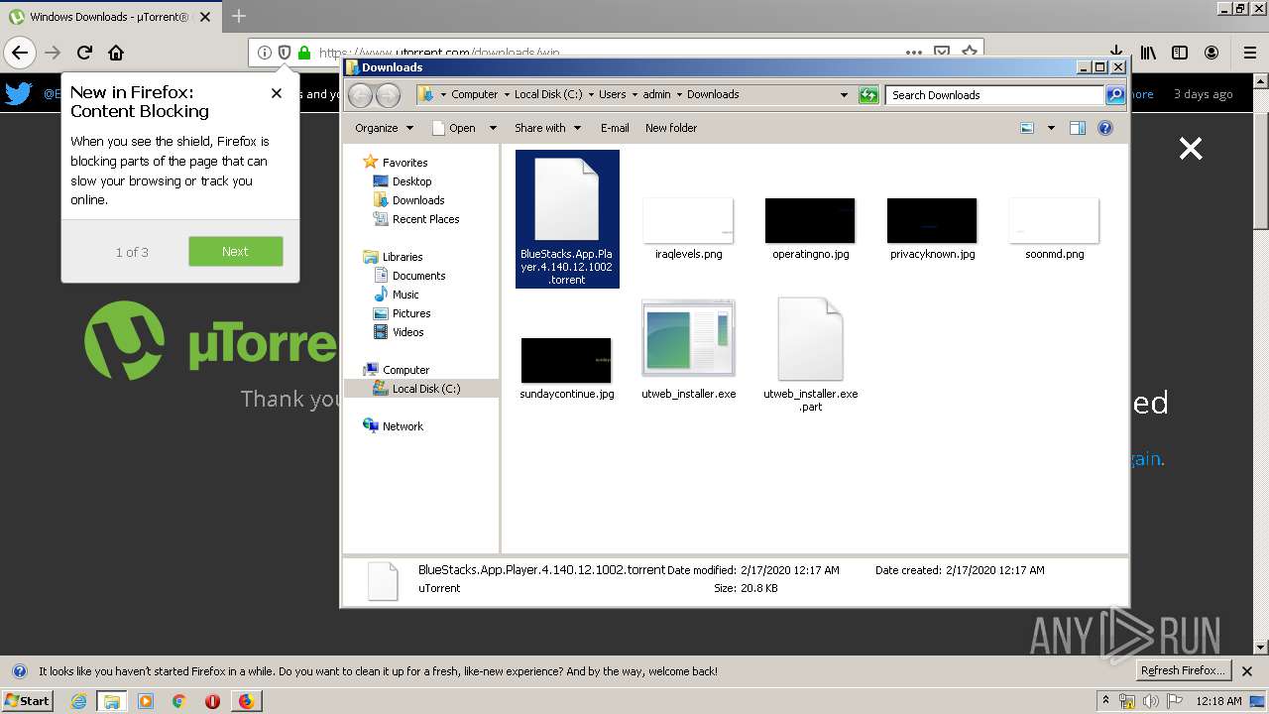Toggle the preview pane icon
Image resolution: width=1269 pixels, height=714 pixels.
(1078, 128)
